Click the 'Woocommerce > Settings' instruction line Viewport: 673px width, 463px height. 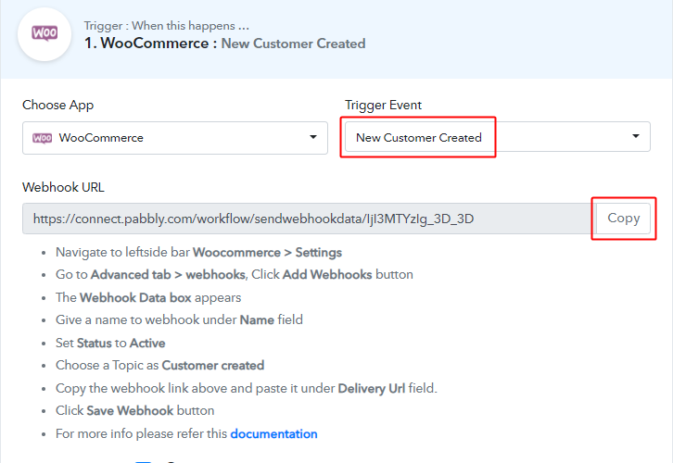[x=198, y=253]
